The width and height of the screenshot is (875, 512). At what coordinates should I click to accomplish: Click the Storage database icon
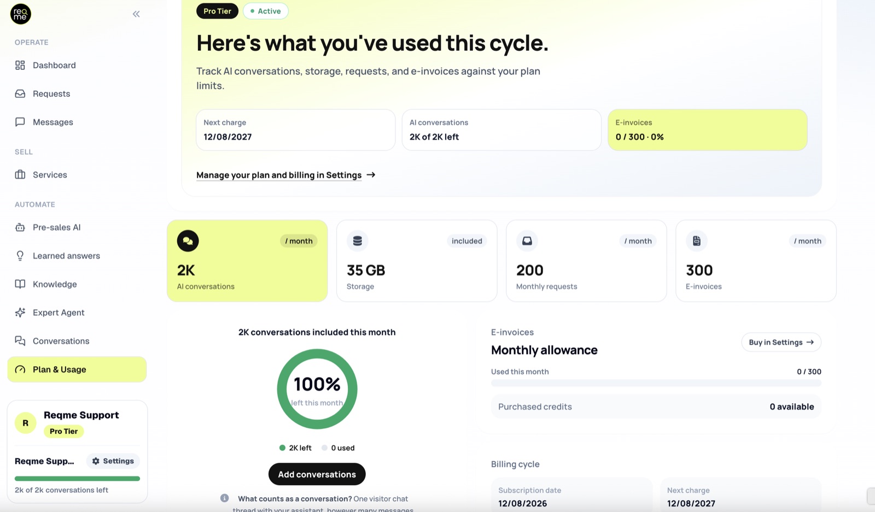[357, 241]
